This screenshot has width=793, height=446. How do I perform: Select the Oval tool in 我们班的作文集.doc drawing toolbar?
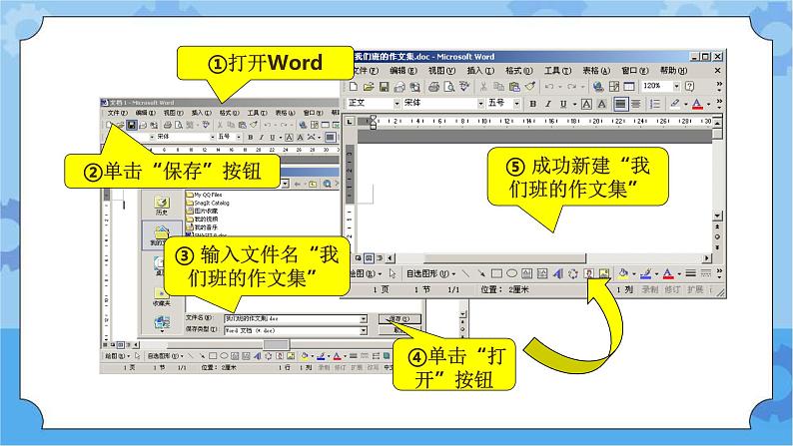pyautogui.click(x=511, y=273)
